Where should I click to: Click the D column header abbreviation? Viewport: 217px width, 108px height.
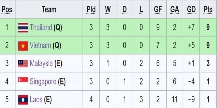coord(125,10)
